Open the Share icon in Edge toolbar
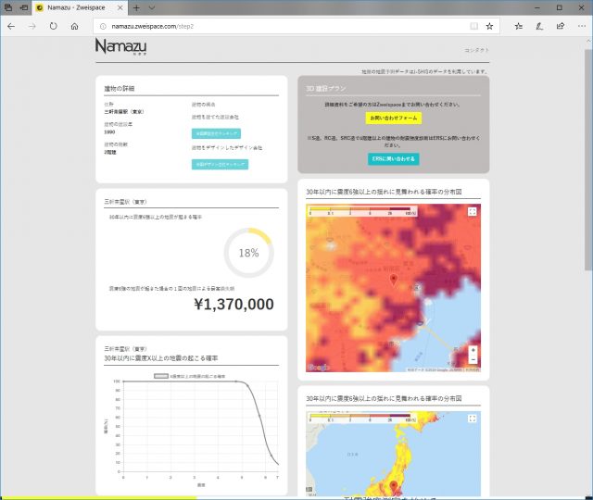This screenshot has height=500, width=593. coord(559,26)
